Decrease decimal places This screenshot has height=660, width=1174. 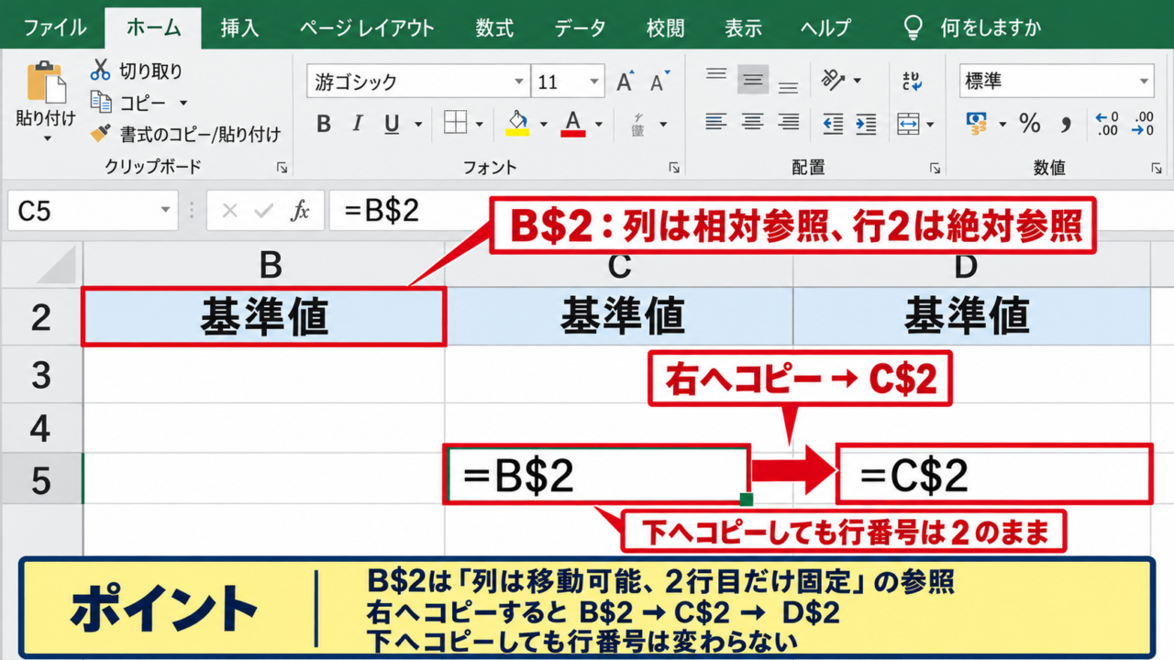(x=1143, y=123)
